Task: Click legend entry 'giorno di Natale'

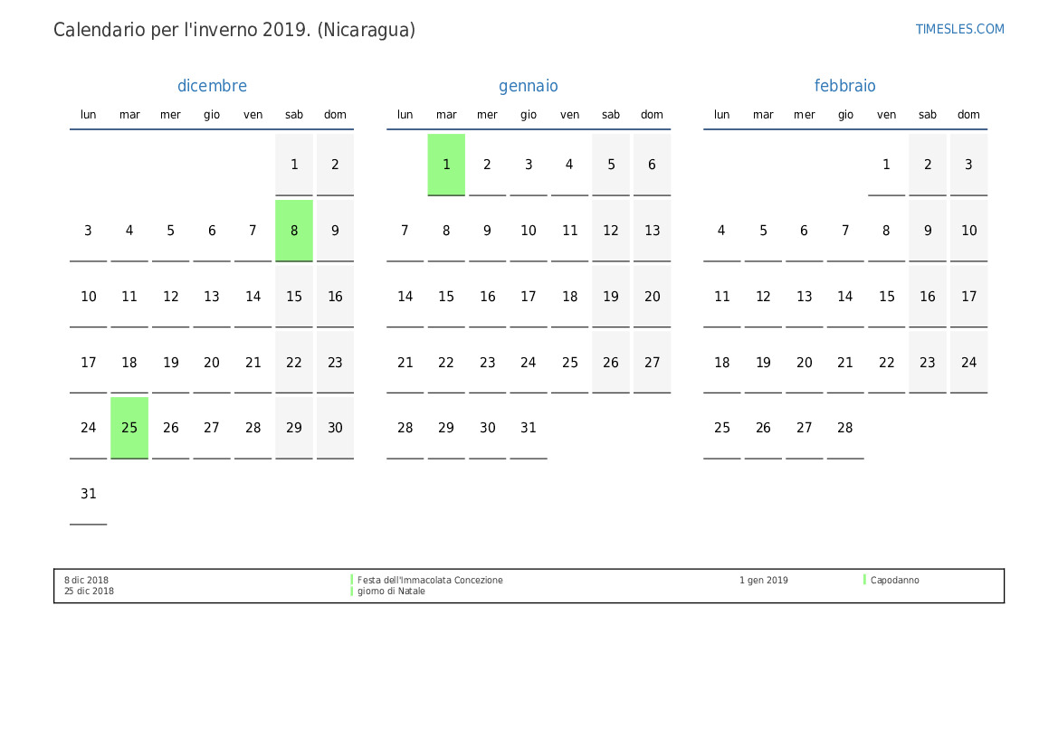Action: [x=391, y=591]
